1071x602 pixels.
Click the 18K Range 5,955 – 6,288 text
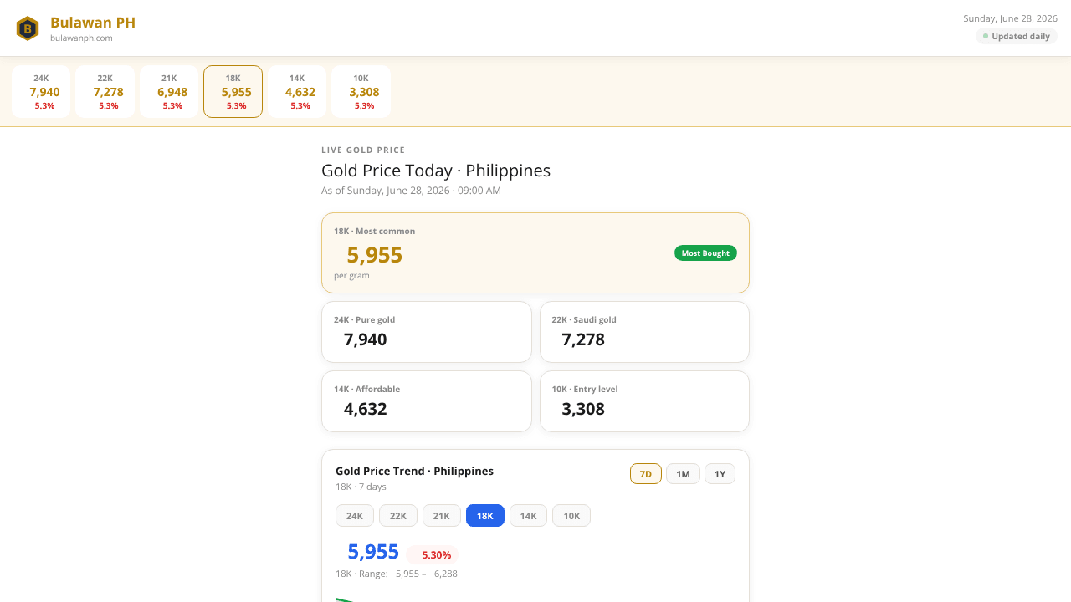click(x=397, y=574)
